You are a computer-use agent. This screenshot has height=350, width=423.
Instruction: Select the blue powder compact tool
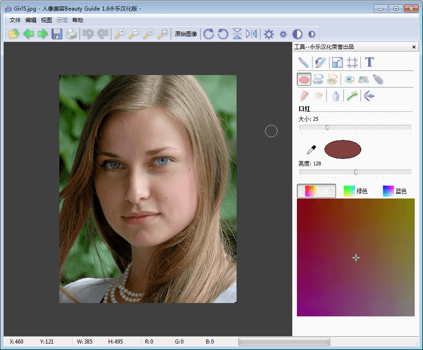point(318,79)
